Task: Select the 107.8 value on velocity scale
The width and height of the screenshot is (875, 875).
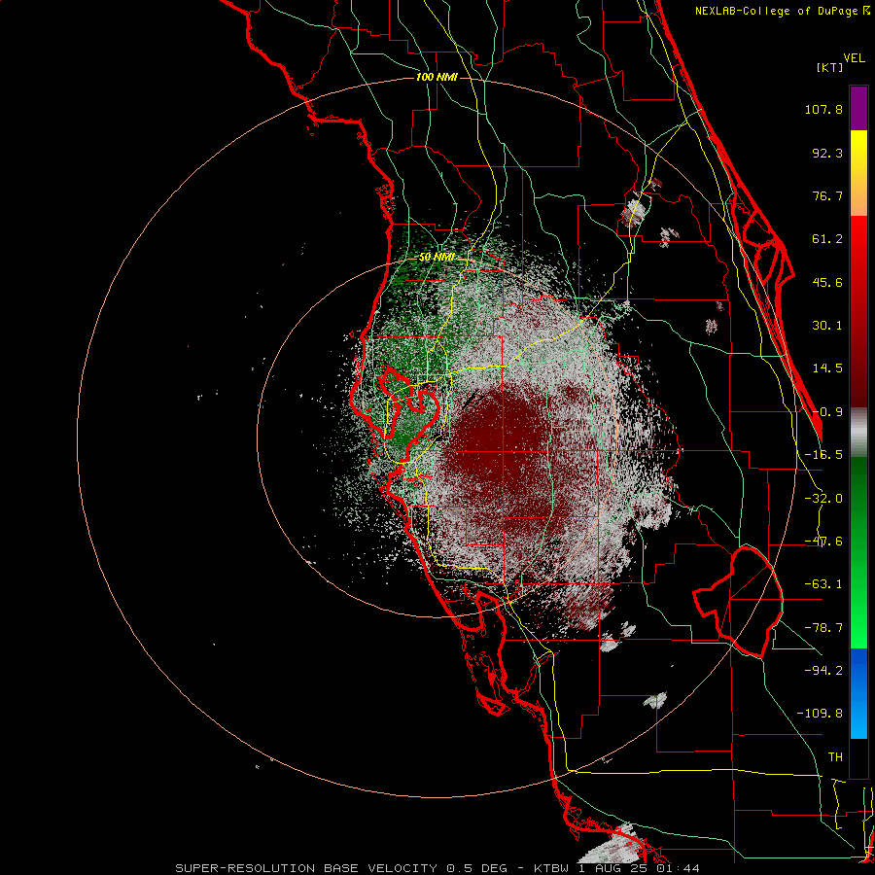Action: (823, 109)
